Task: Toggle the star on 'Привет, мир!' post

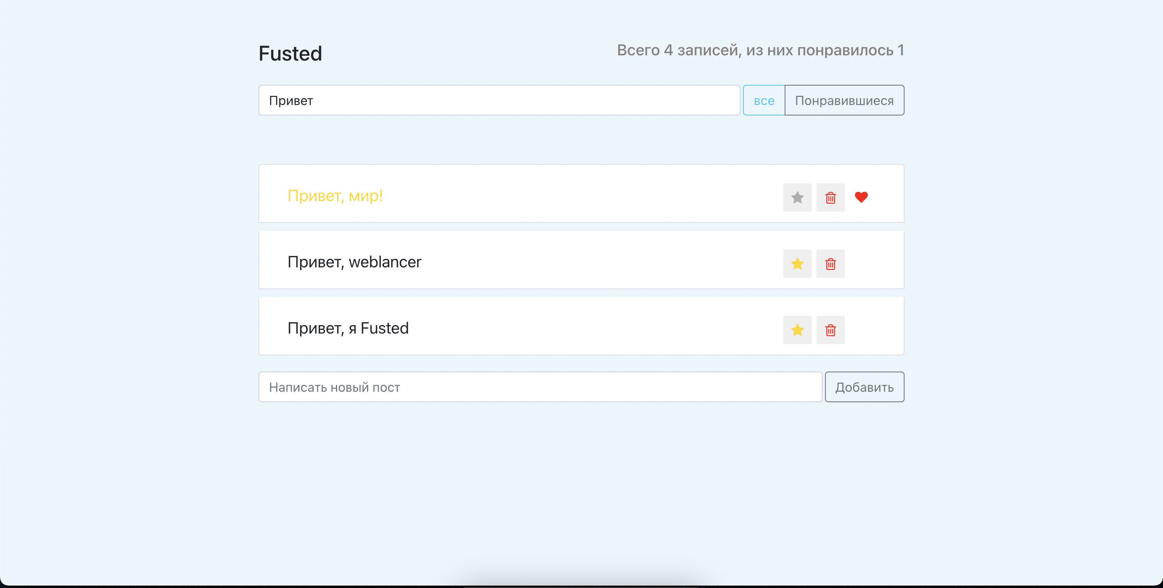Action: [797, 197]
